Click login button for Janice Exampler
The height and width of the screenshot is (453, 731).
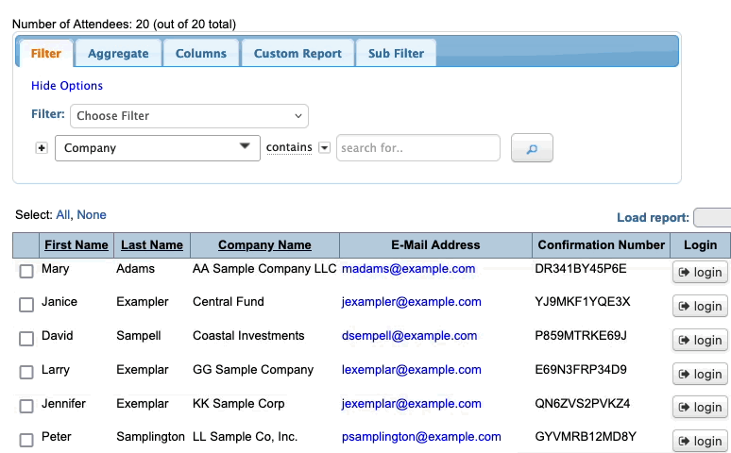point(700,306)
